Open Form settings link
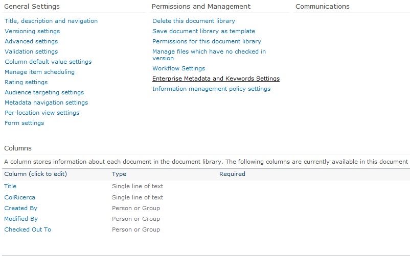Viewport: 410px width, 256px height. pyautogui.click(x=25, y=123)
